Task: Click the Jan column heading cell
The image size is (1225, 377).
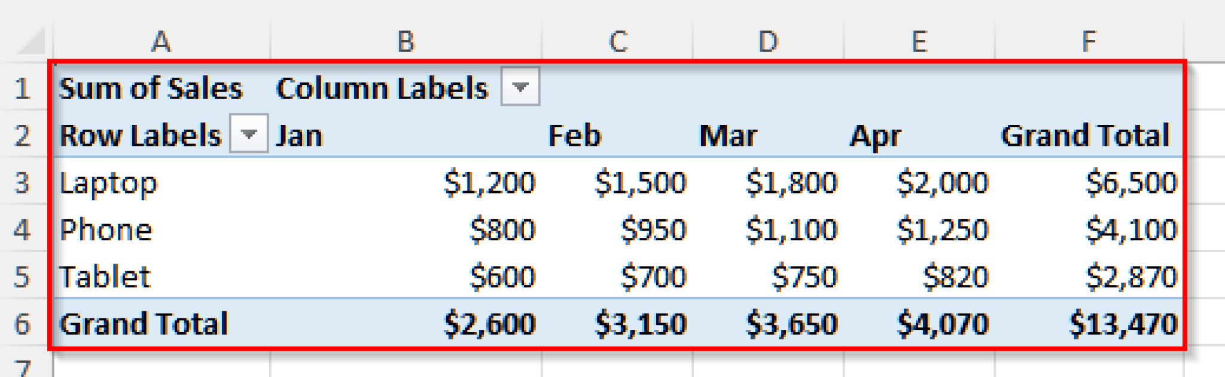Action: click(299, 136)
